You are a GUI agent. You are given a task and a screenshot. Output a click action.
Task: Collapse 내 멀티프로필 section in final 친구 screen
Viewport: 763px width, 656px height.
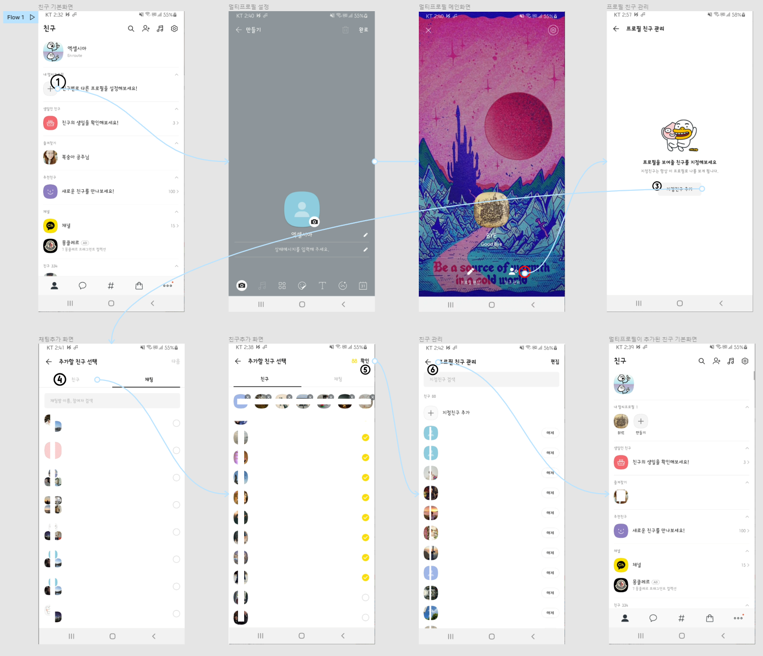[x=747, y=407]
